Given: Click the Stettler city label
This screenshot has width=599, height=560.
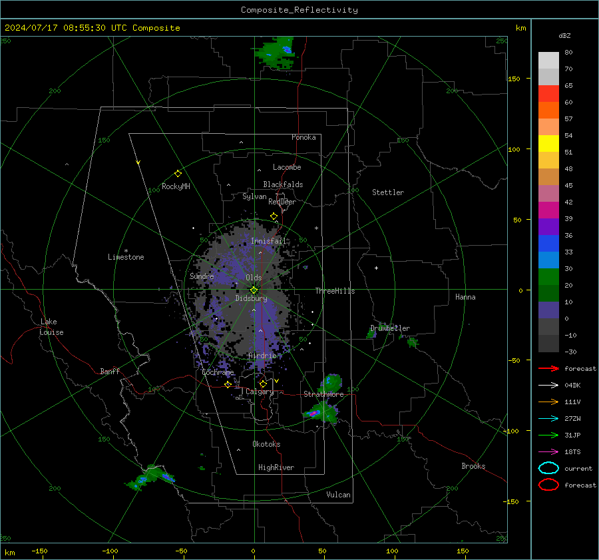Looking at the screenshot, I should [x=388, y=192].
